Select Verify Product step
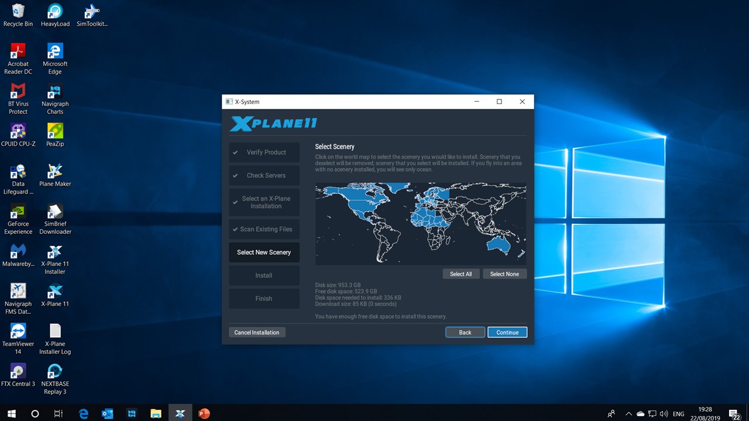 (x=264, y=152)
